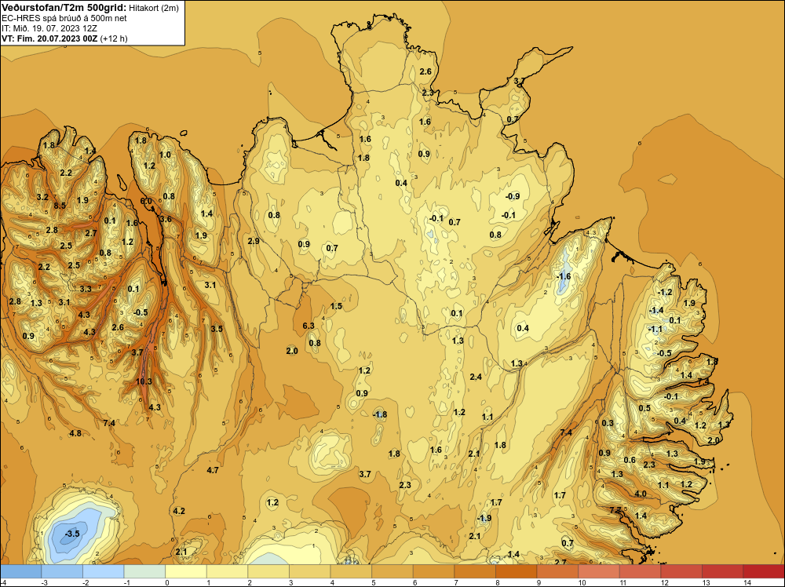This screenshot has width=785, height=587.
Task: Click the 4.0 temperature value
Action: click(x=641, y=494)
